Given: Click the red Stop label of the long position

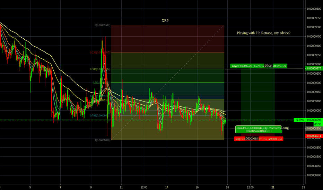Looking at the screenshot, I should tap(259, 139).
